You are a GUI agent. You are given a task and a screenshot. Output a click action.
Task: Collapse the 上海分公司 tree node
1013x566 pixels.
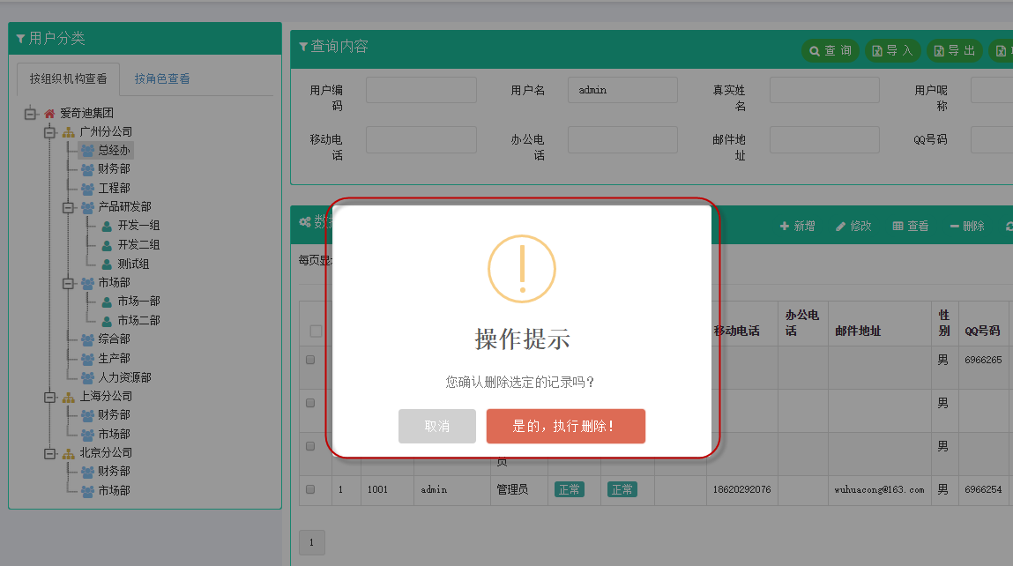[49, 397]
